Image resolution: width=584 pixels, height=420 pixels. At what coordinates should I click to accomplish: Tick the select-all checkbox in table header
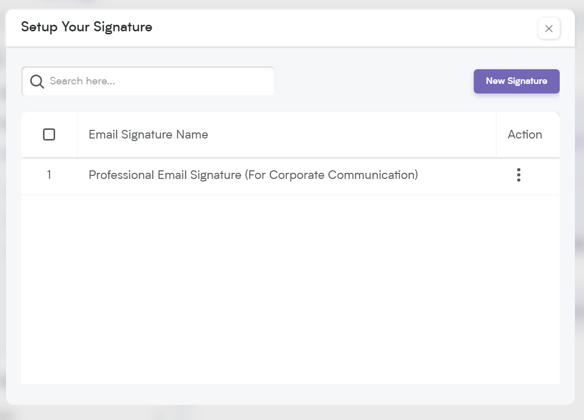pyautogui.click(x=49, y=134)
